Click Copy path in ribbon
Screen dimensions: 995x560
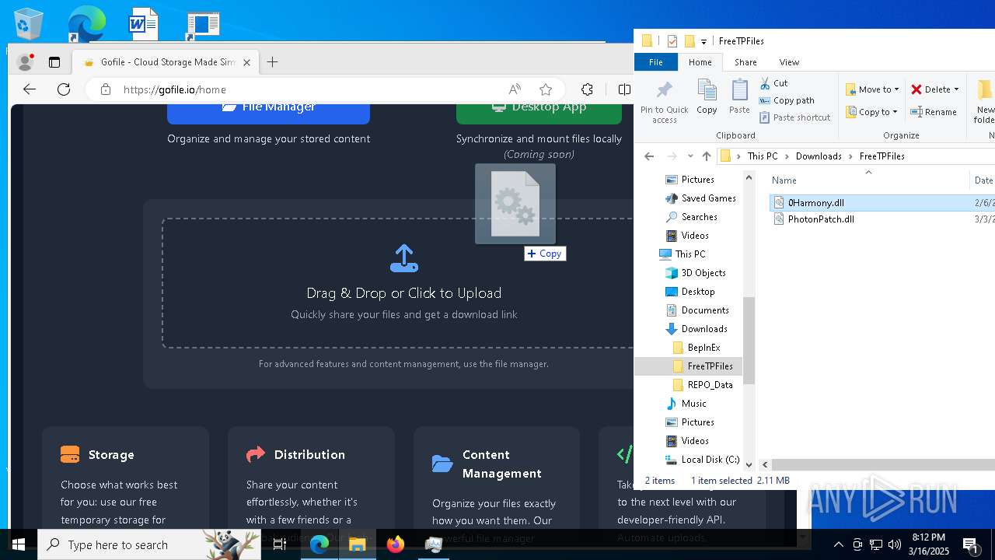coord(787,100)
